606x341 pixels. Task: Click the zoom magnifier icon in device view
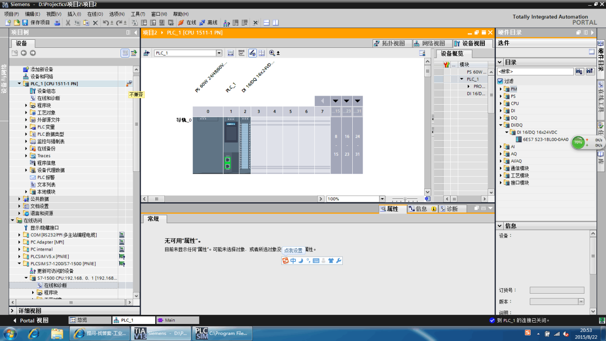pos(272,53)
